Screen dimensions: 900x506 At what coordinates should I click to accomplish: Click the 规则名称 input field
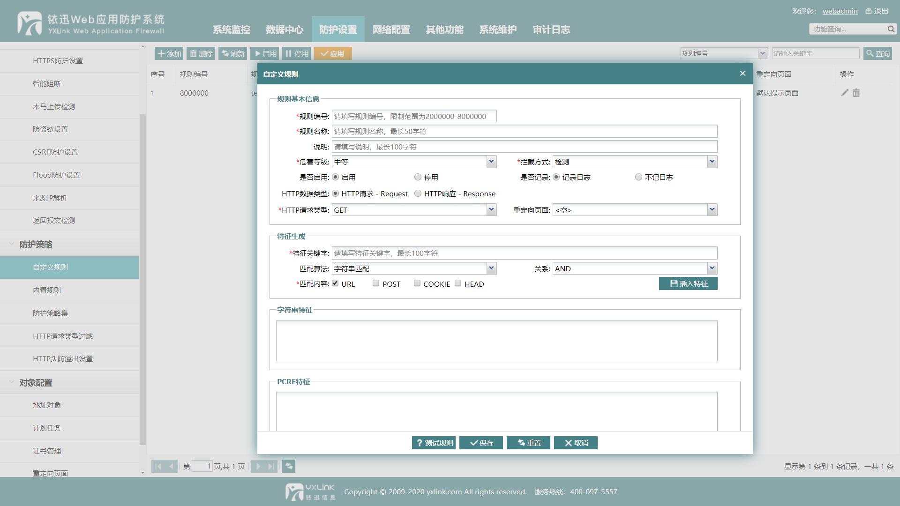tap(525, 131)
